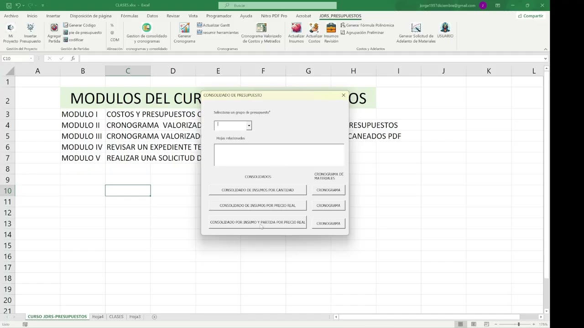Open Generar Solicitud de Adelanto de Materiales
584x328 pixels.
pos(416,33)
